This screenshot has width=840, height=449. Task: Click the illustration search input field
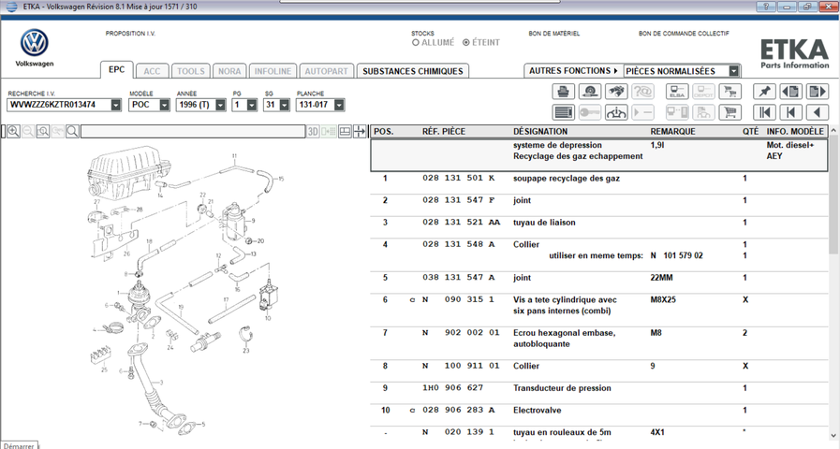point(193,131)
